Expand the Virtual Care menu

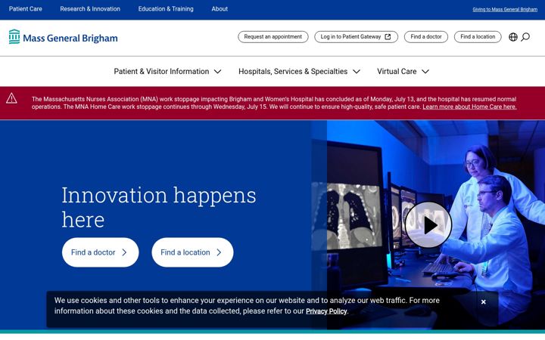(403, 72)
